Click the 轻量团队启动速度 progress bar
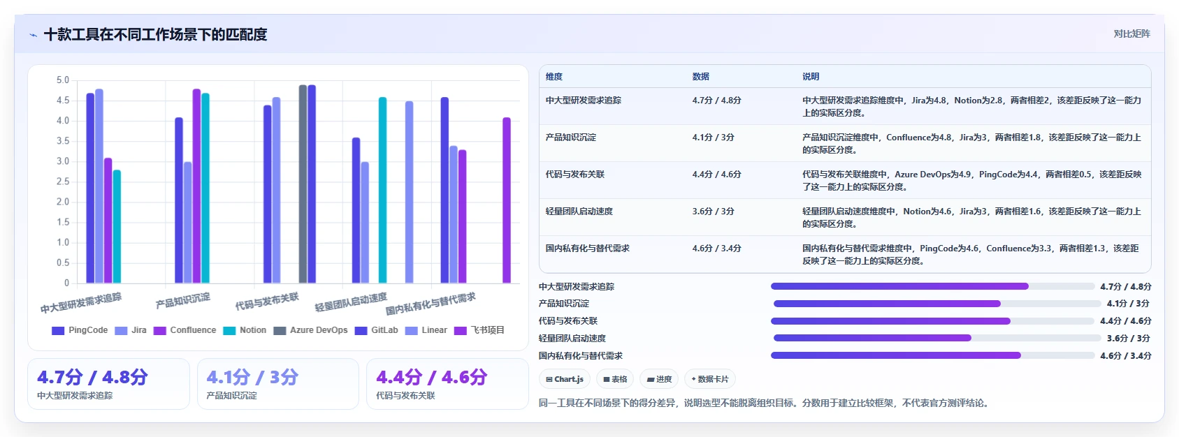 click(937, 338)
